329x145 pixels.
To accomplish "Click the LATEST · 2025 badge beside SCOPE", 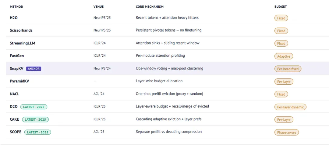I will [x=38, y=132].
